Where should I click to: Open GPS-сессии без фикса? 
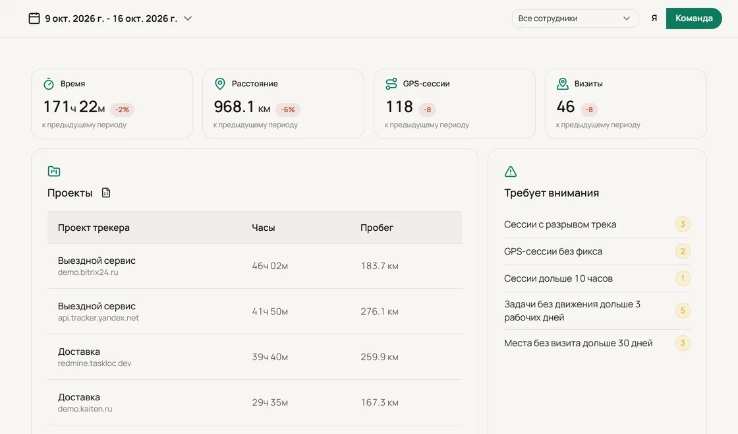pos(597,252)
